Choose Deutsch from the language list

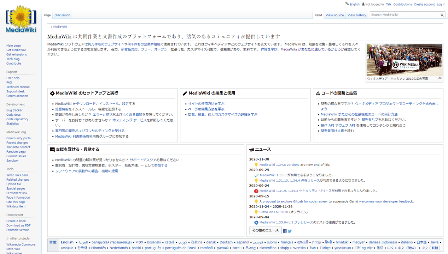click(226, 242)
